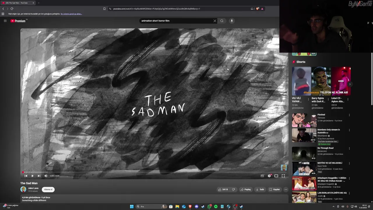Open Jake Lava channel avatar
Screen dimensions: 373x210
pyautogui.click(x=23, y=189)
